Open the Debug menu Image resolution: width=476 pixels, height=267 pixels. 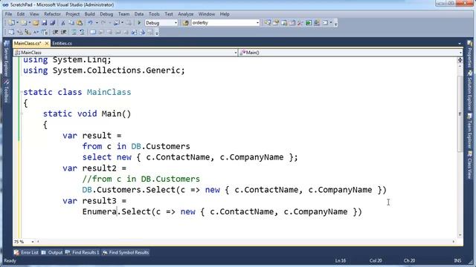106,14
